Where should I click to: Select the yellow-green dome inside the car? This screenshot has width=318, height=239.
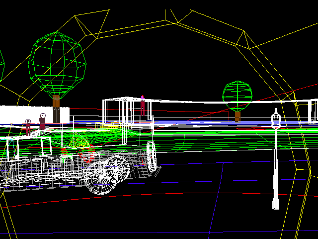point(79,143)
